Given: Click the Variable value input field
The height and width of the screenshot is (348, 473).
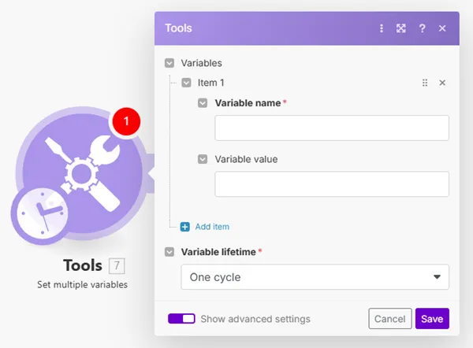Looking at the screenshot, I should pos(332,183).
